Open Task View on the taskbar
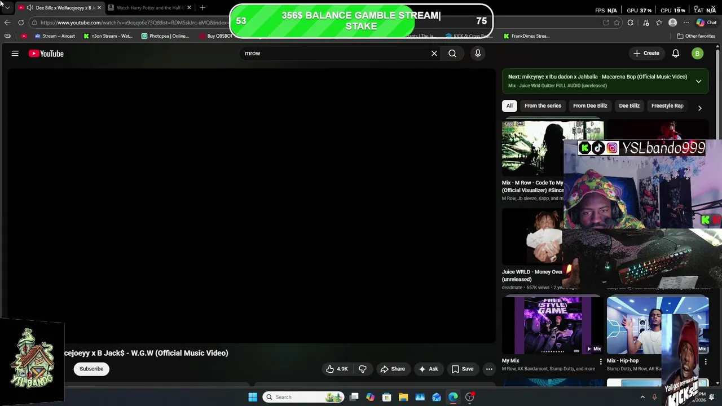 (x=354, y=397)
